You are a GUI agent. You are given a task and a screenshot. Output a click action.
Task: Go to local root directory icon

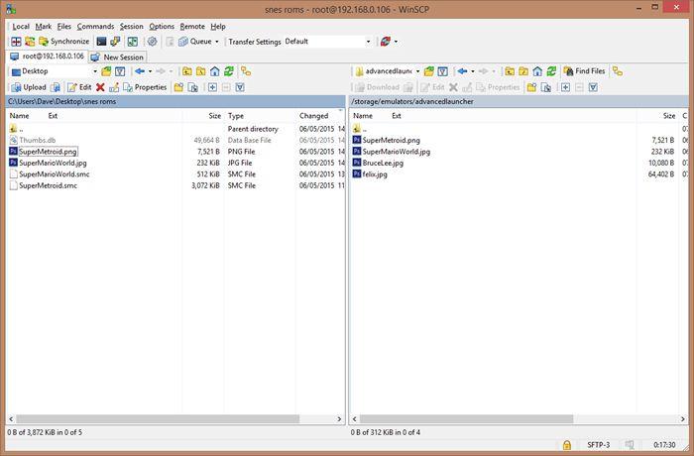coord(201,71)
